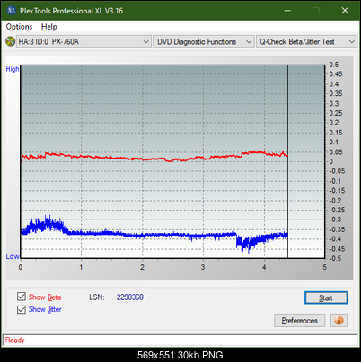This screenshot has height=362, width=361.
Task: Click the LSN value 2298368
Action: click(x=130, y=297)
